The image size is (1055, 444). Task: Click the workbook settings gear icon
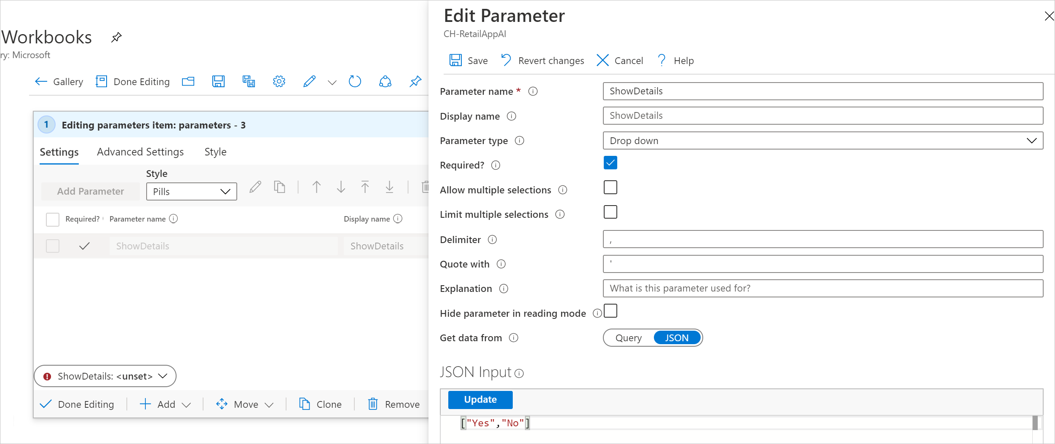click(x=279, y=81)
